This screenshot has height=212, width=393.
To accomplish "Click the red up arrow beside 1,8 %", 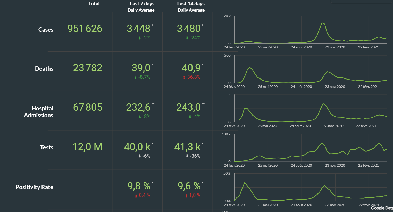I will 186,196.
